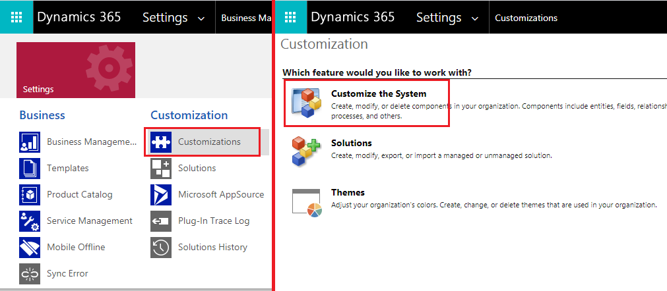Viewport: 667px width, 291px height.
Task: Open Product Catalog link
Action: click(80, 194)
